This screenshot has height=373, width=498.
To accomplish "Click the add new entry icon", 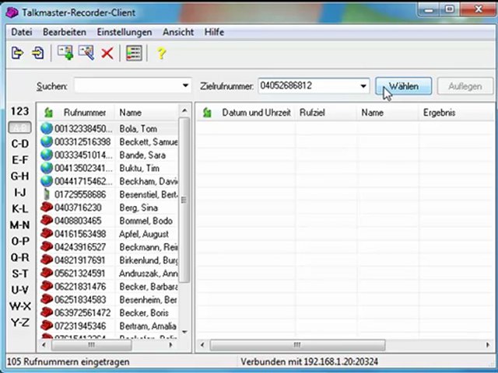I will [x=65, y=53].
